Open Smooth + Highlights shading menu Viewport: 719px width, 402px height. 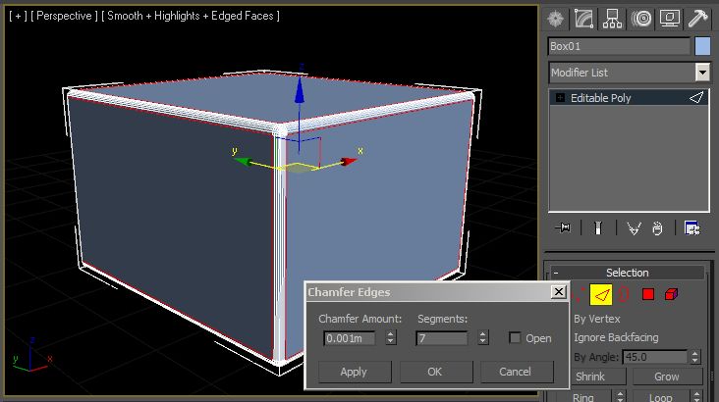pyautogui.click(x=191, y=16)
